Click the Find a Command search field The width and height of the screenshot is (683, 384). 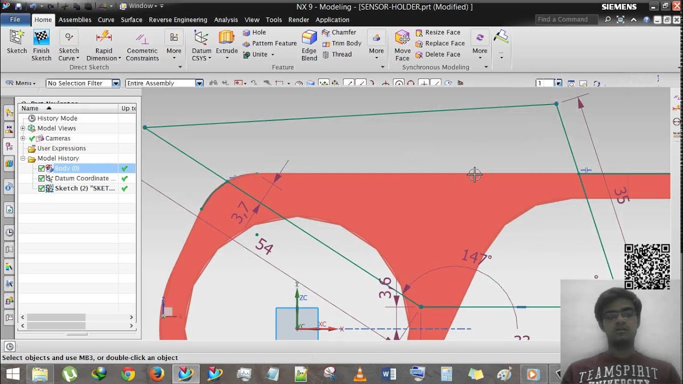pos(567,20)
